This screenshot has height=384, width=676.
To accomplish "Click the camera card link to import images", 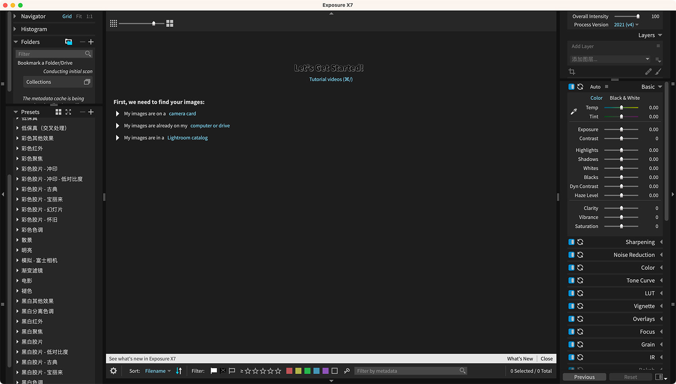I will click(182, 113).
